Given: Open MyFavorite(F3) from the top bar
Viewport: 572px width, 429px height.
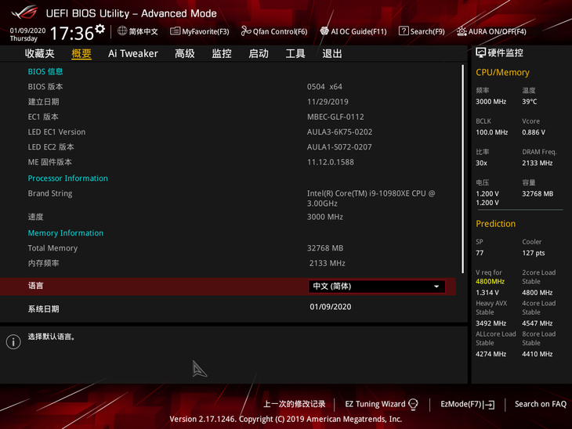Looking at the screenshot, I should (199, 31).
